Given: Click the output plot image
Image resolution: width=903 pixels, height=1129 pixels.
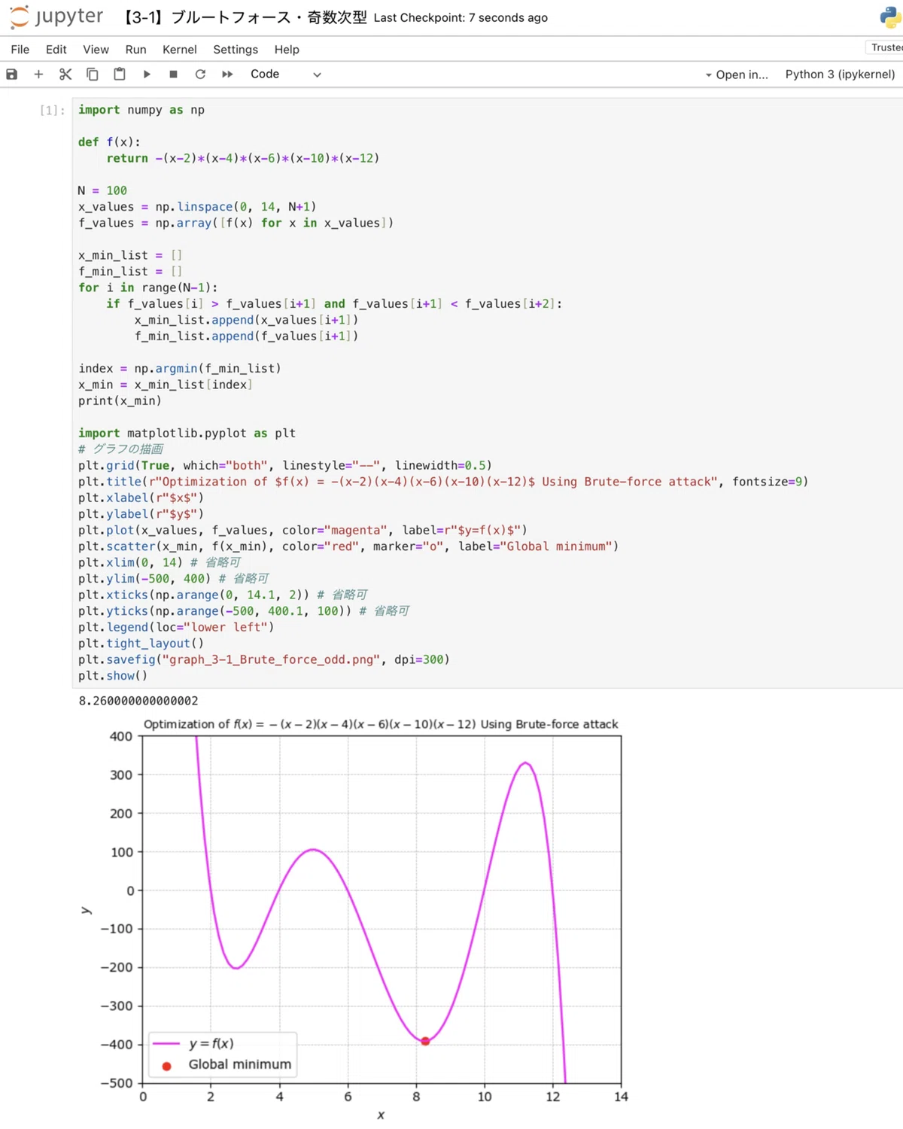Looking at the screenshot, I should pyautogui.click(x=354, y=918).
